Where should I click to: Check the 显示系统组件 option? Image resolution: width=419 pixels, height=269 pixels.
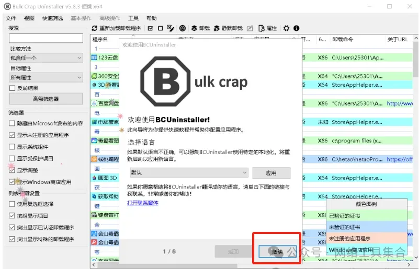(x=12, y=147)
